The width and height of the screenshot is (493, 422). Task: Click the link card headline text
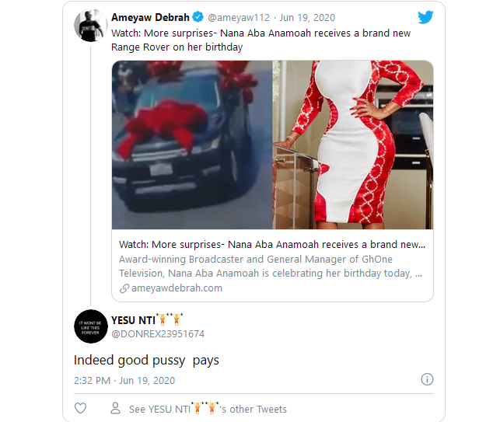click(272, 244)
